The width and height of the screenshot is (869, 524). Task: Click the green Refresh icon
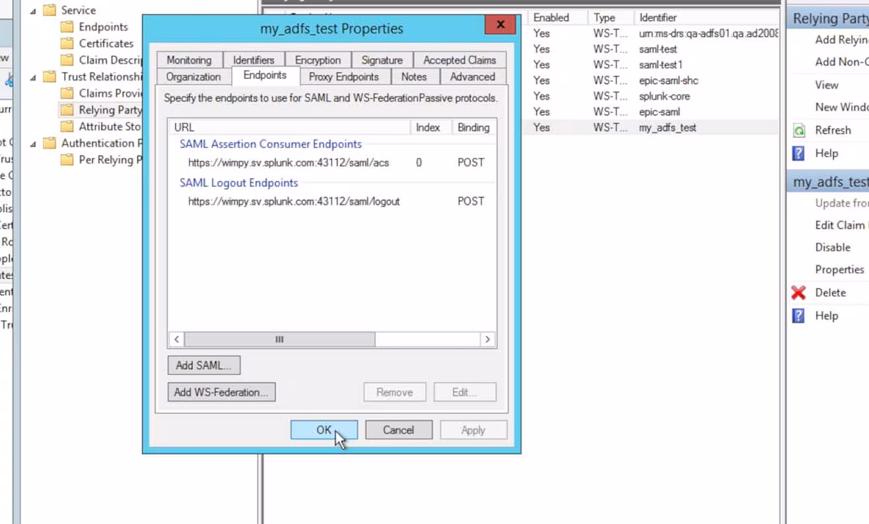(x=799, y=130)
